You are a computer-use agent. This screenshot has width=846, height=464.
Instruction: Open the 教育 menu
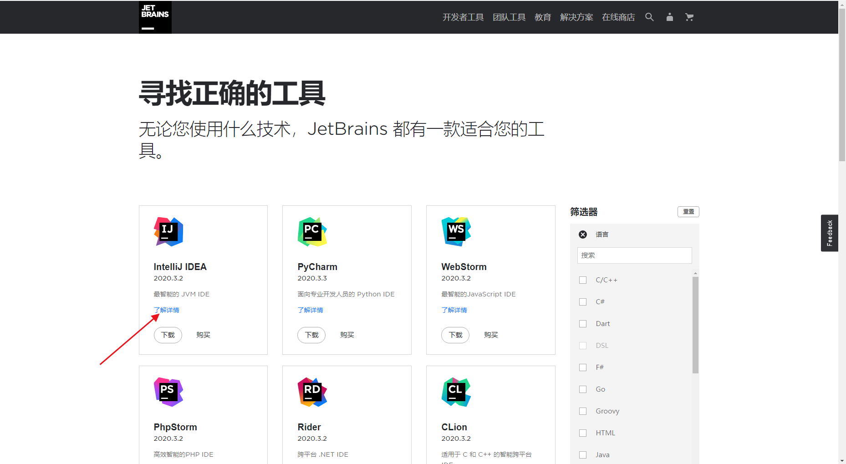click(543, 17)
